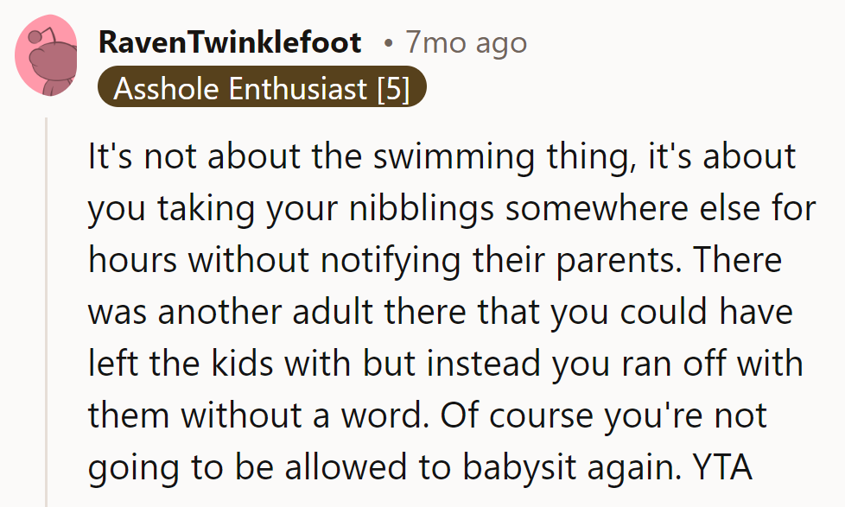Click the word 'swimming' in the first line
This screenshot has height=507, width=845.
click(454, 157)
